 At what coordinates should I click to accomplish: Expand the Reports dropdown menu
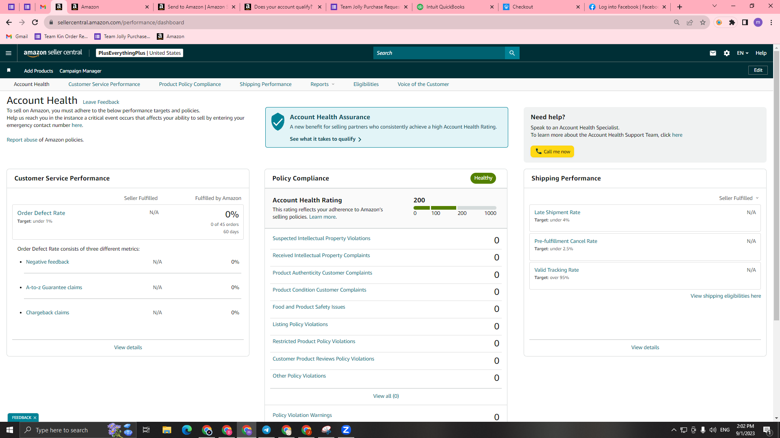(323, 84)
